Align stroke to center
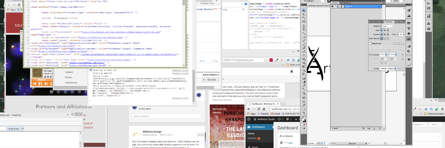This screenshot has width=445, height=148. click(382, 38)
